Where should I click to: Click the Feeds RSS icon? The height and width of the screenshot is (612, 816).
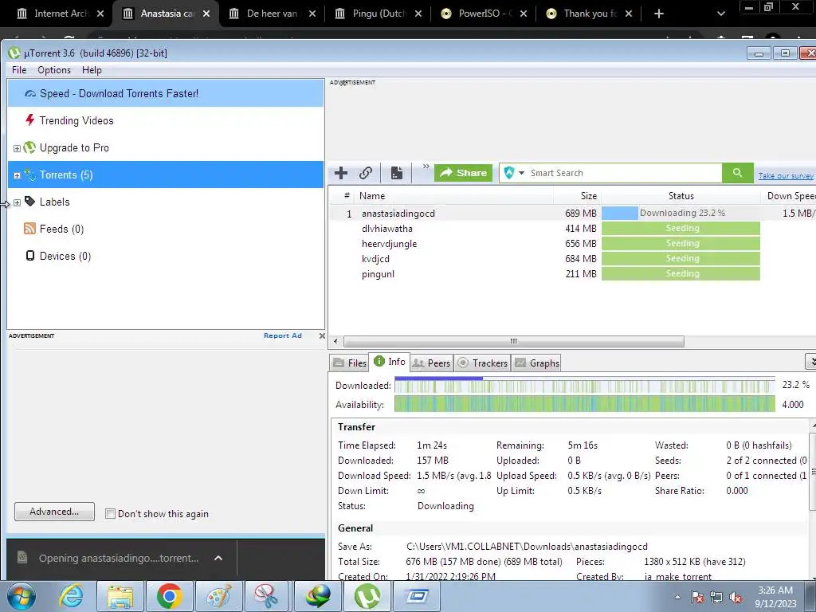pyautogui.click(x=29, y=229)
